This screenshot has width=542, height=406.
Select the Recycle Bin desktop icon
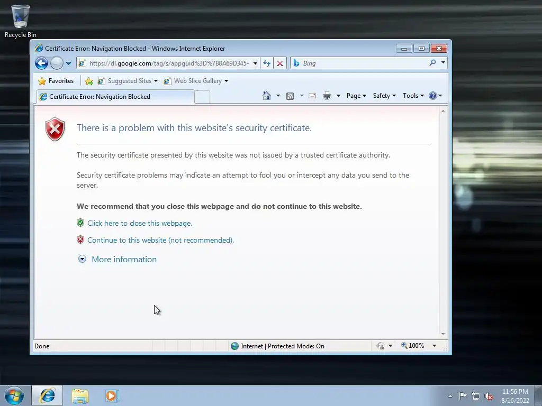[21, 21]
